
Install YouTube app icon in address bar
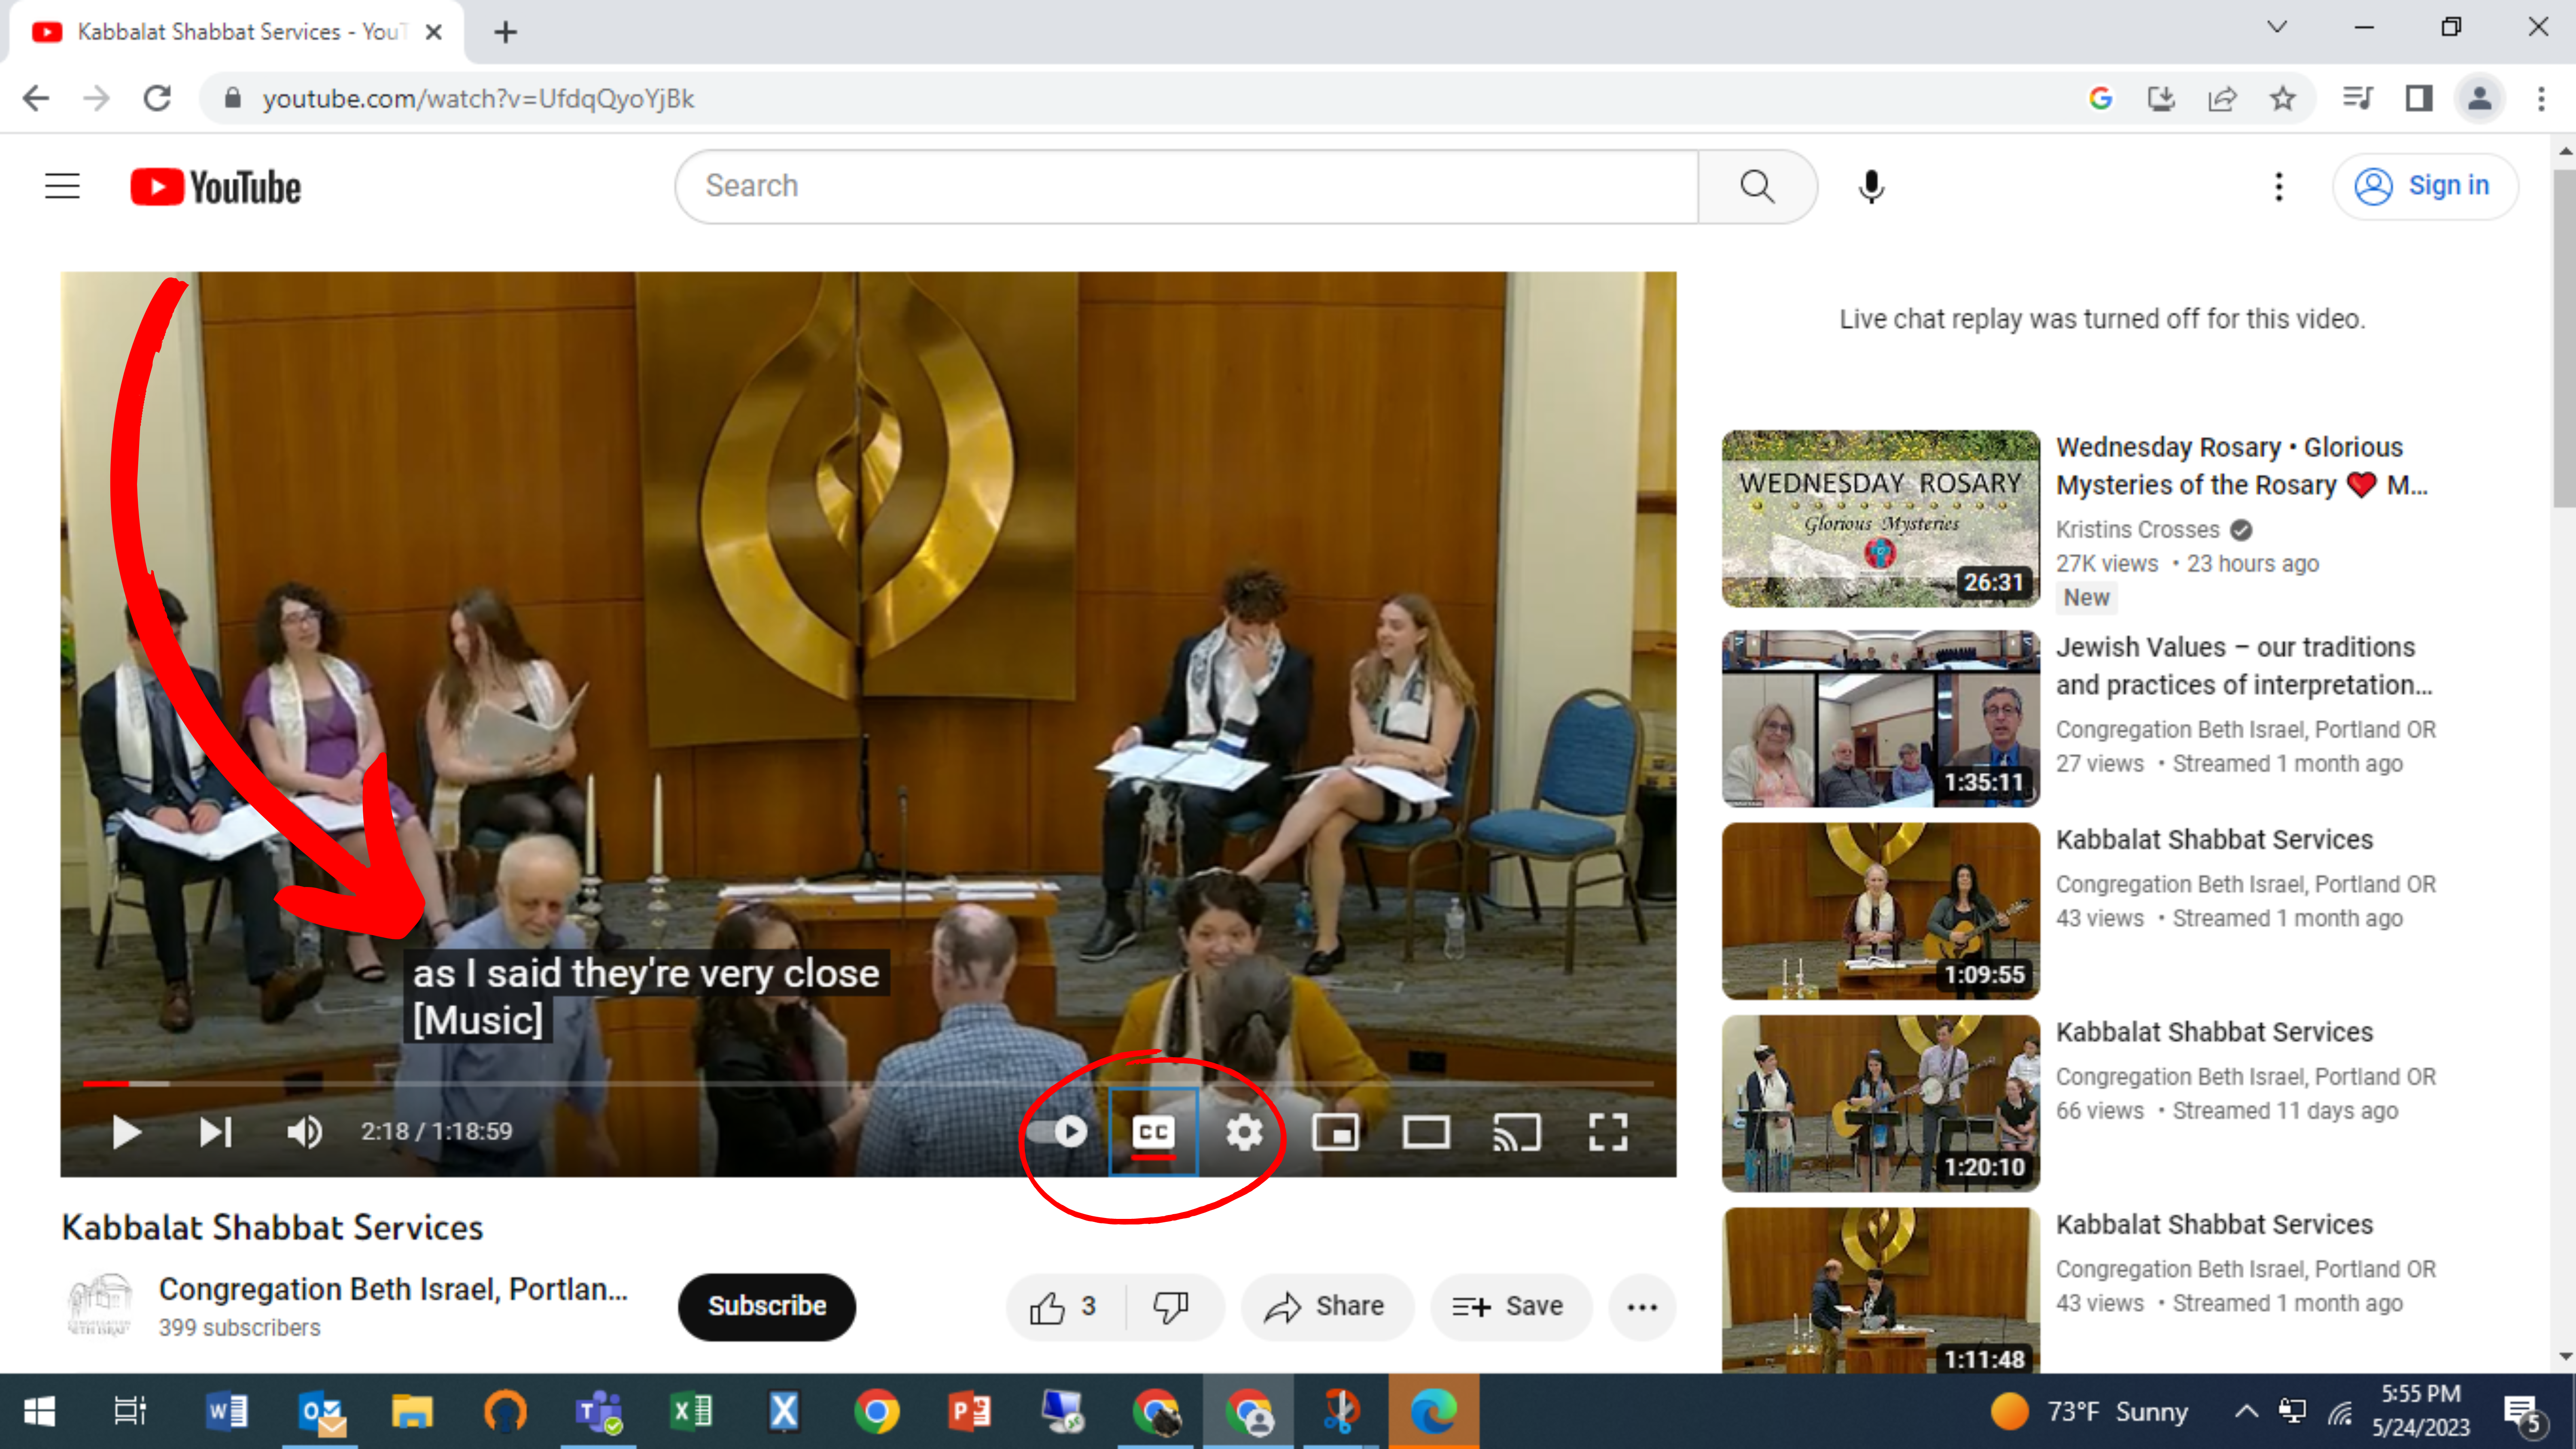click(x=2161, y=98)
